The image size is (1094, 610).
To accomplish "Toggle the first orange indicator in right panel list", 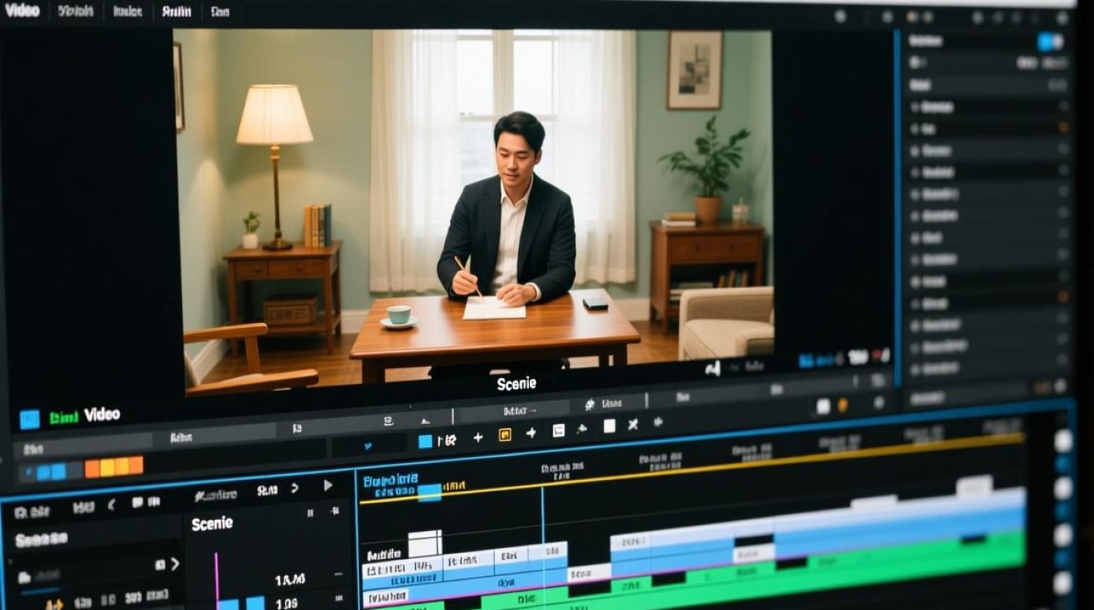I will [1063, 128].
